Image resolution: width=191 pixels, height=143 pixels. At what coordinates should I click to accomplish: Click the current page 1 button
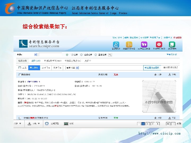pos(143,124)
